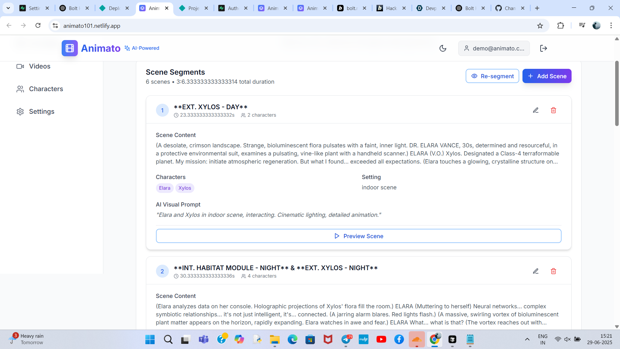Click the Animato film logo icon

tap(70, 48)
